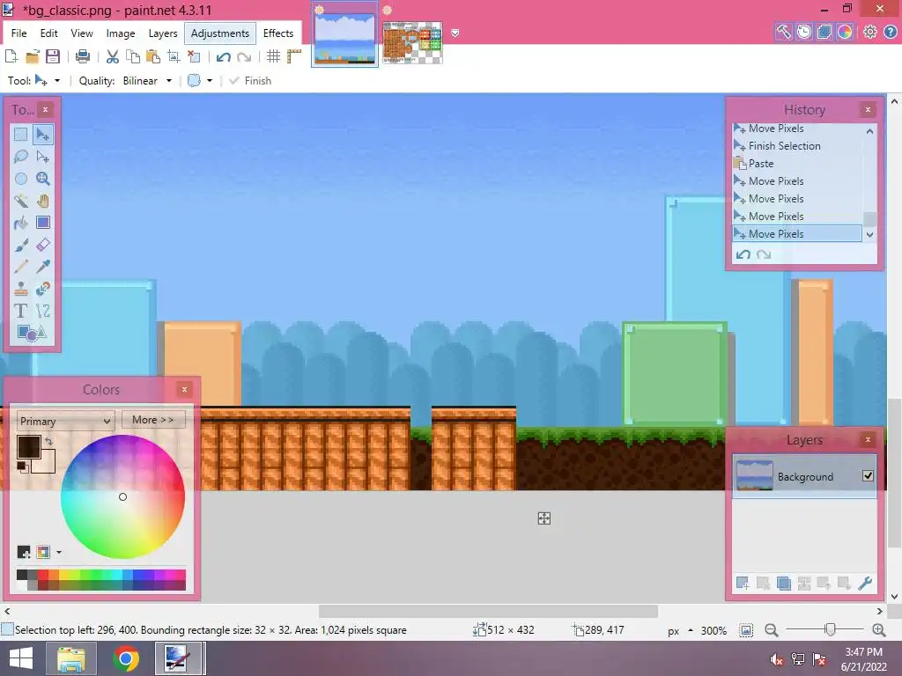This screenshot has height=676, width=902.
Task: Open the View menu
Action: (x=82, y=33)
